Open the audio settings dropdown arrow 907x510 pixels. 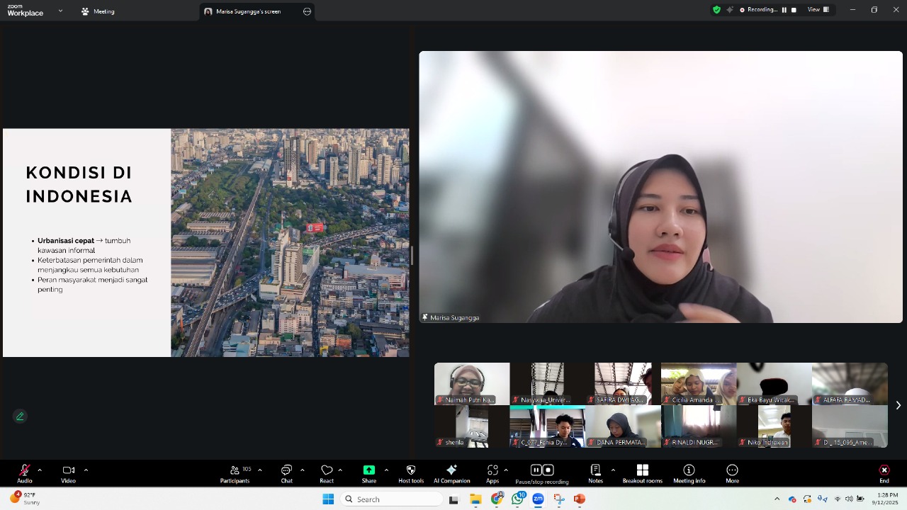click(x=39, y=470)
